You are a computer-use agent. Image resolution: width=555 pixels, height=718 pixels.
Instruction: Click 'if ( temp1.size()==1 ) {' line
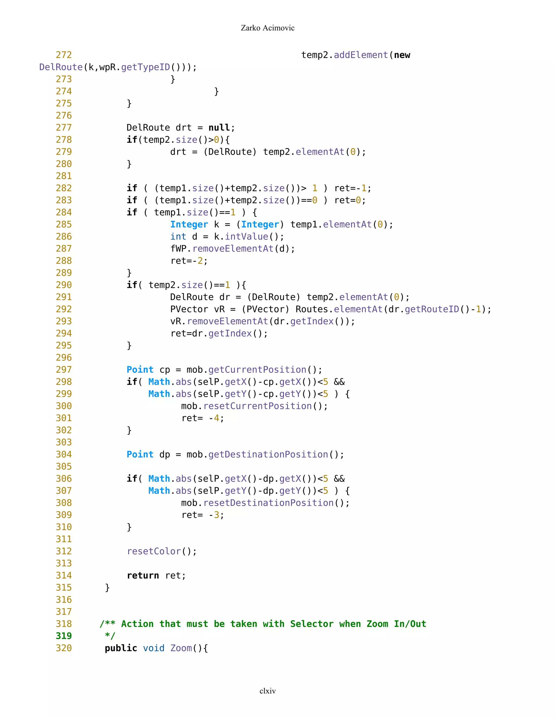(x=192, y=212)
